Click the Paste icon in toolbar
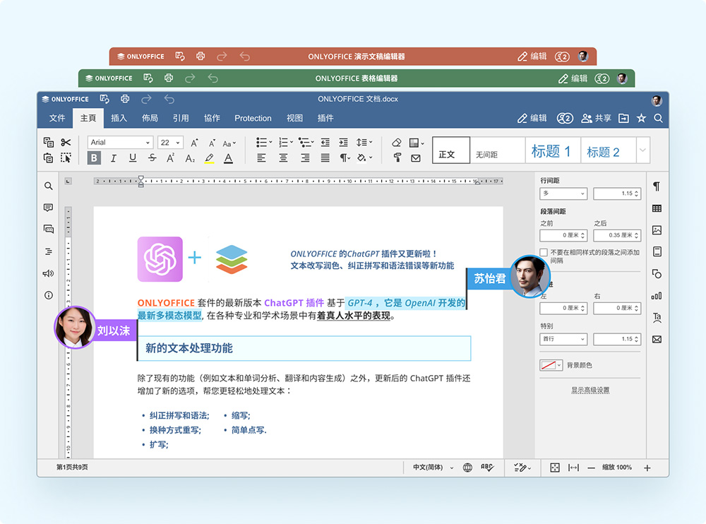This screenshot has width=706, height=524. 48,157
